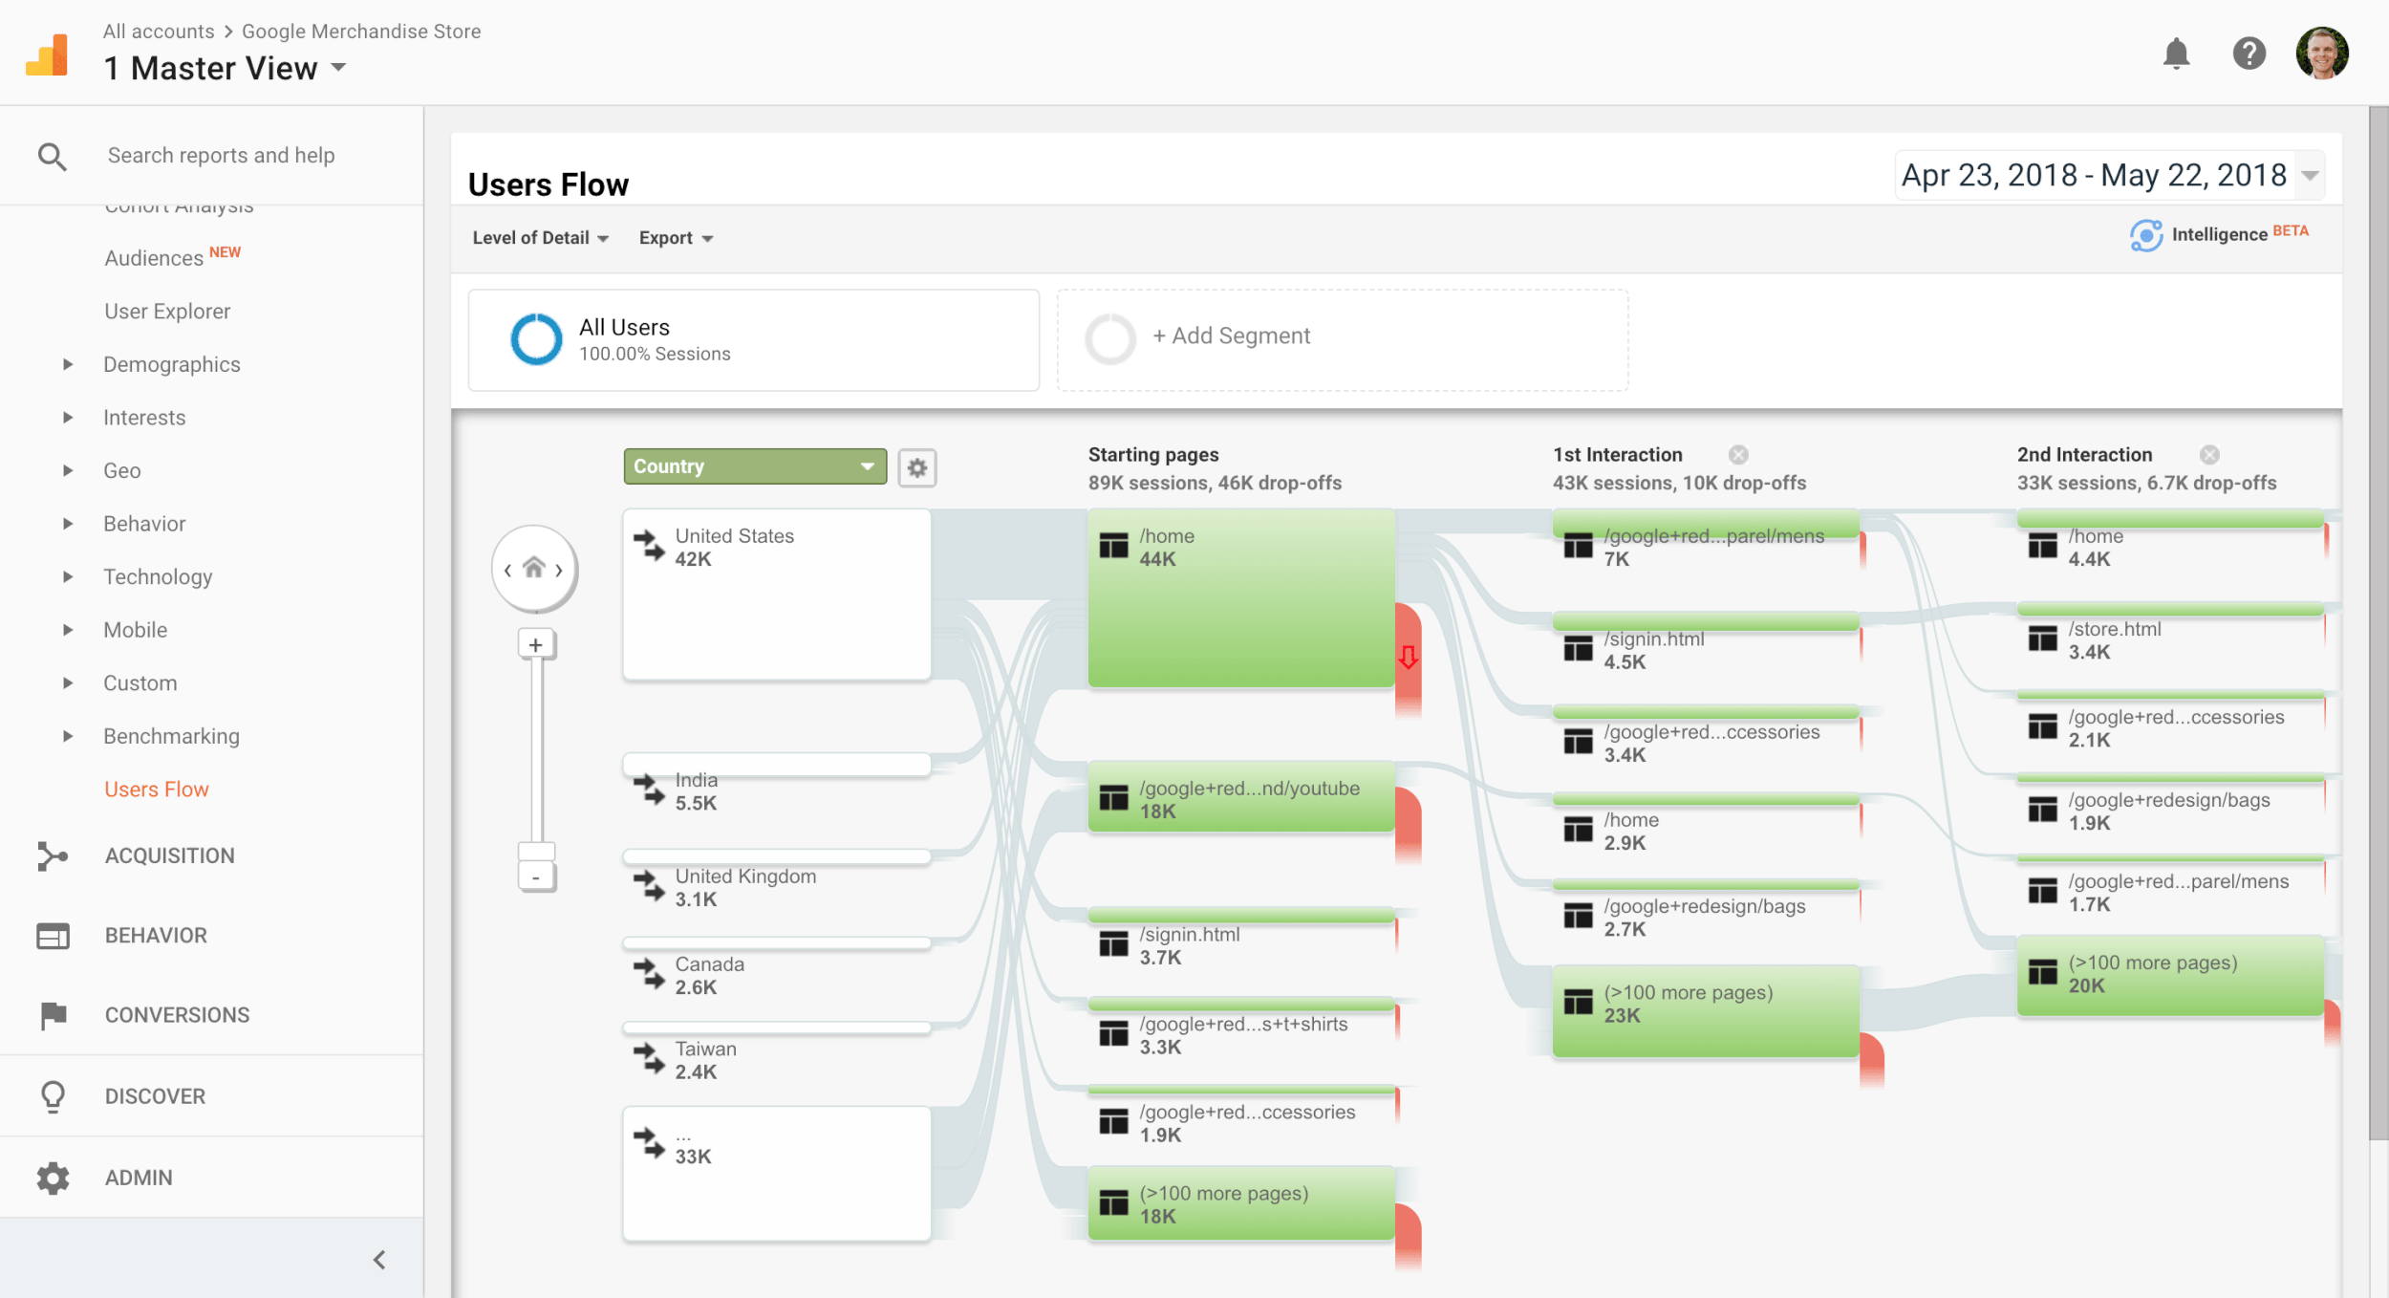
Task: Click Add Segment
Action: click(1232, 335)
